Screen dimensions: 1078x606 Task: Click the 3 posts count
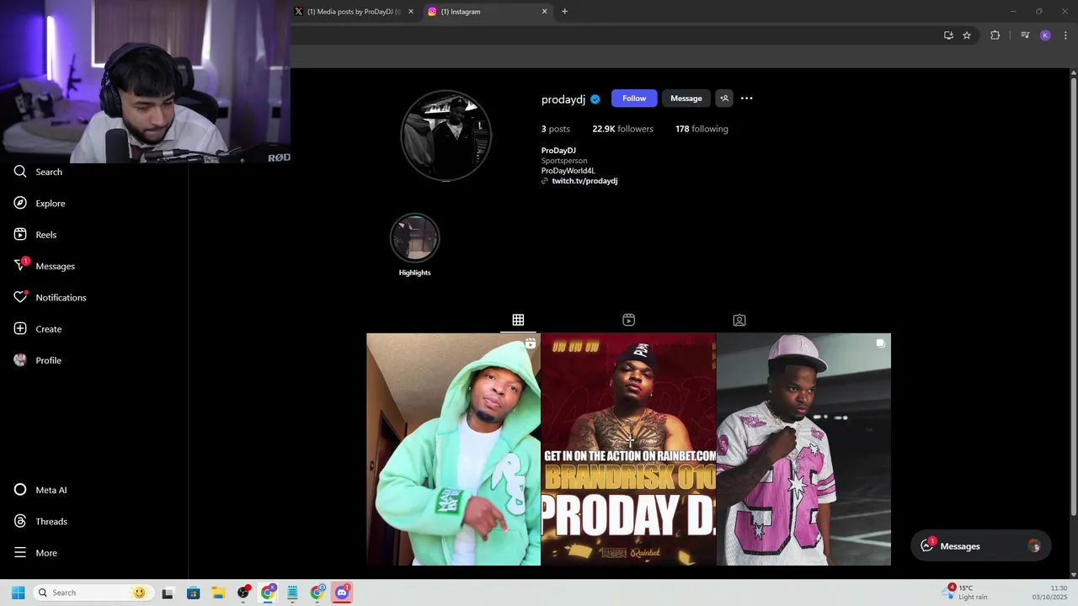tap(556, 129)
